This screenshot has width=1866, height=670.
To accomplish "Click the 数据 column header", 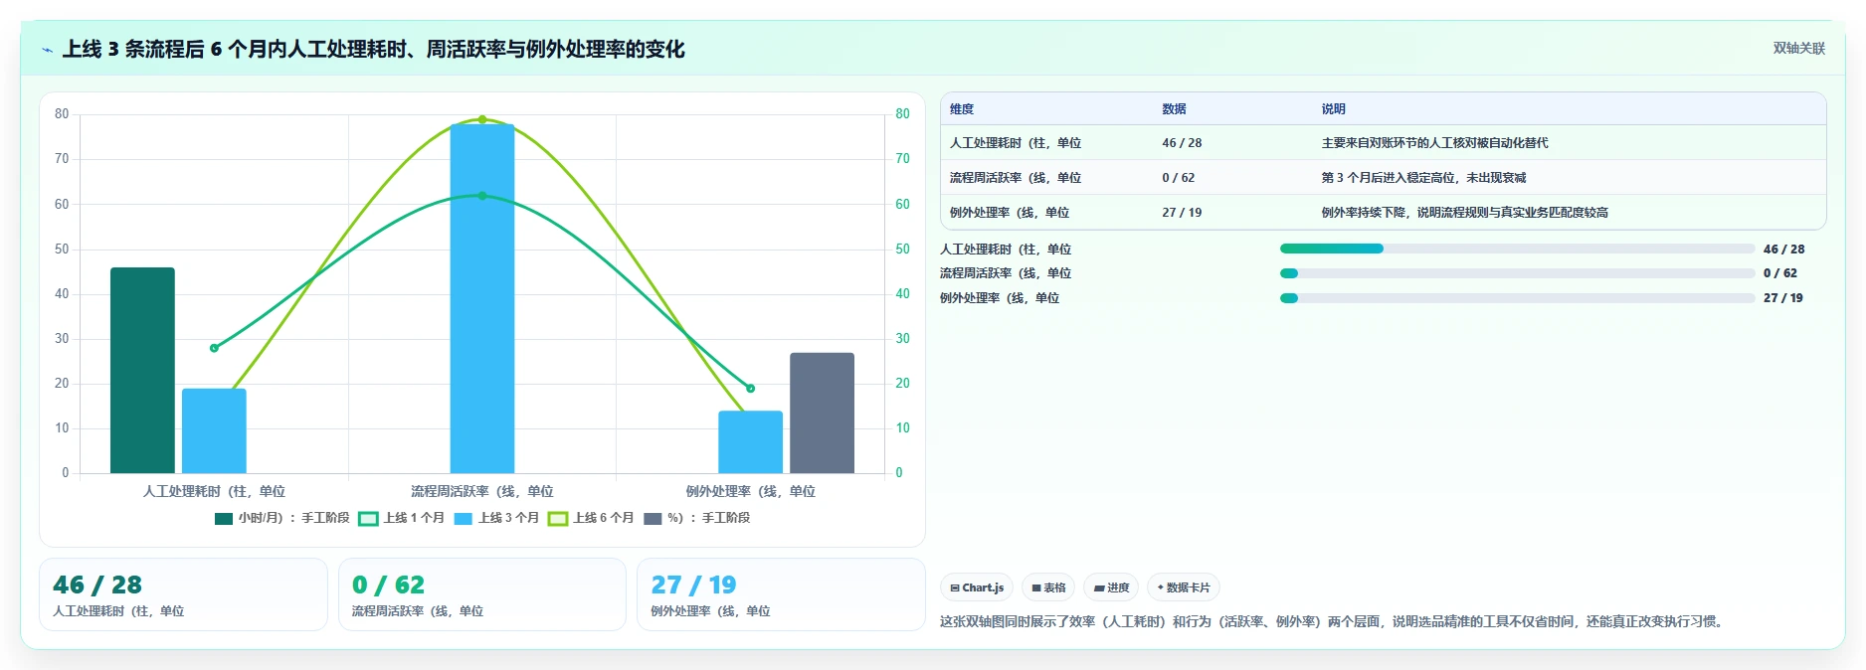I will click(x=1174, y=109).
